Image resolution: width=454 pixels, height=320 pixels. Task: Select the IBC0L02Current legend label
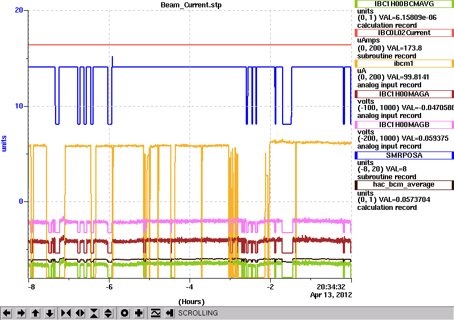pos(404,33)
